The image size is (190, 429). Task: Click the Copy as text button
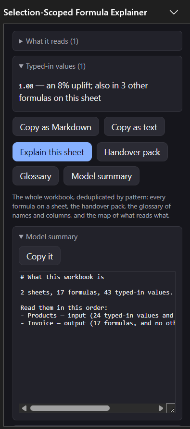(134, 126)
